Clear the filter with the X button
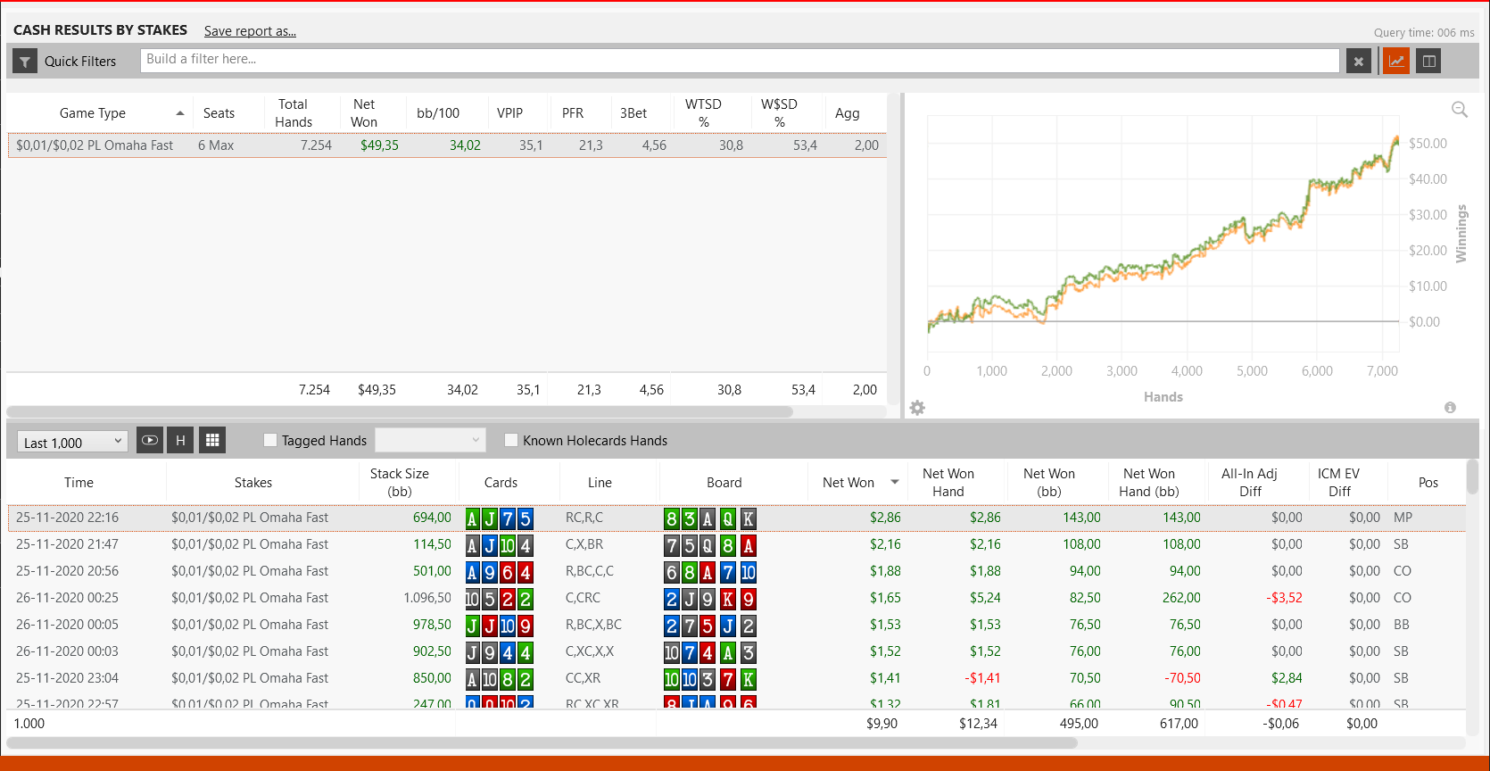The width and height of the screenshot is (1490, 771). click(x=1358, y=62)
